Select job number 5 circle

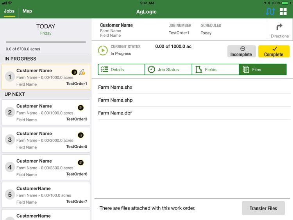point(10,195)
